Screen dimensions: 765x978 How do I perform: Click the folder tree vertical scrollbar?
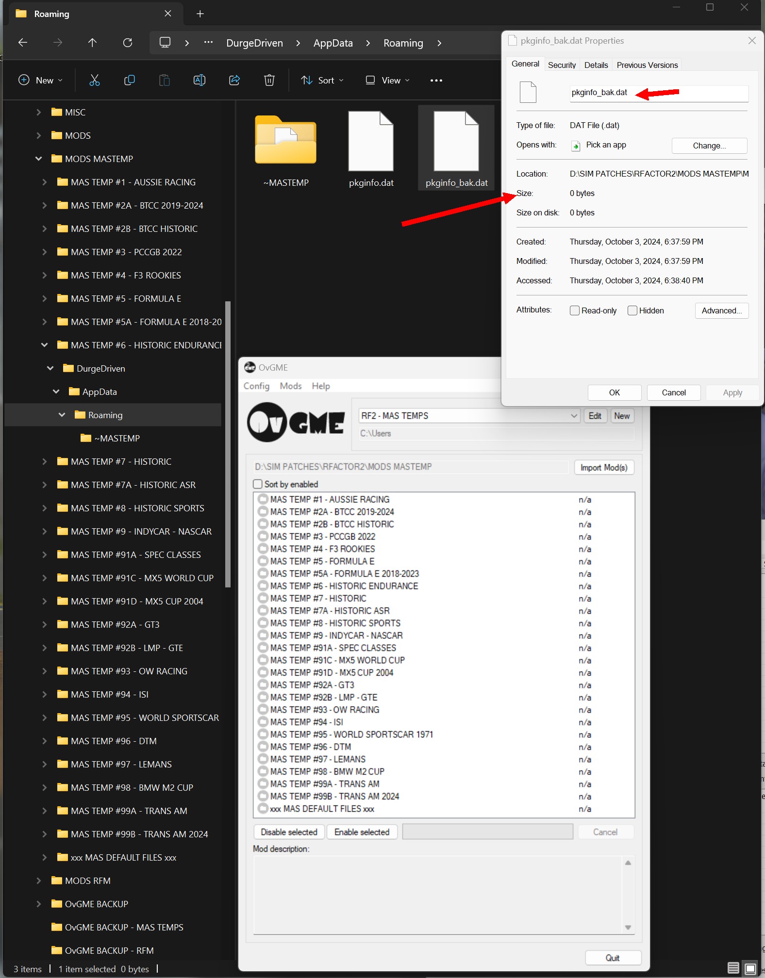coord(228,444)
